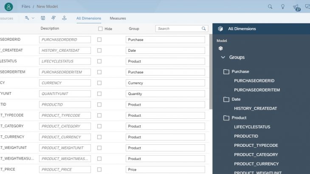The image size is (310, 174).
Task: Switch to All Dimensions tab
Action: (89, 18)
